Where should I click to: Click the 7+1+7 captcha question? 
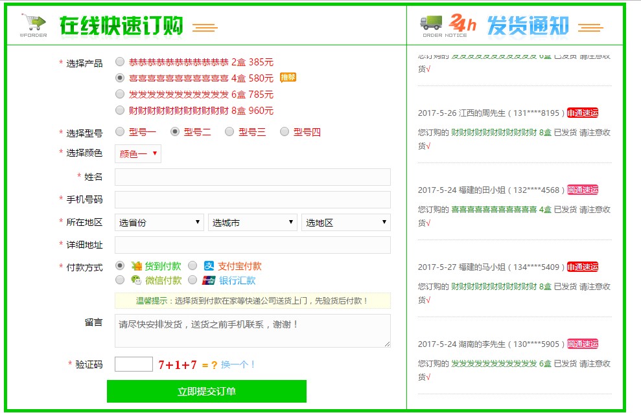pos(178,364)
